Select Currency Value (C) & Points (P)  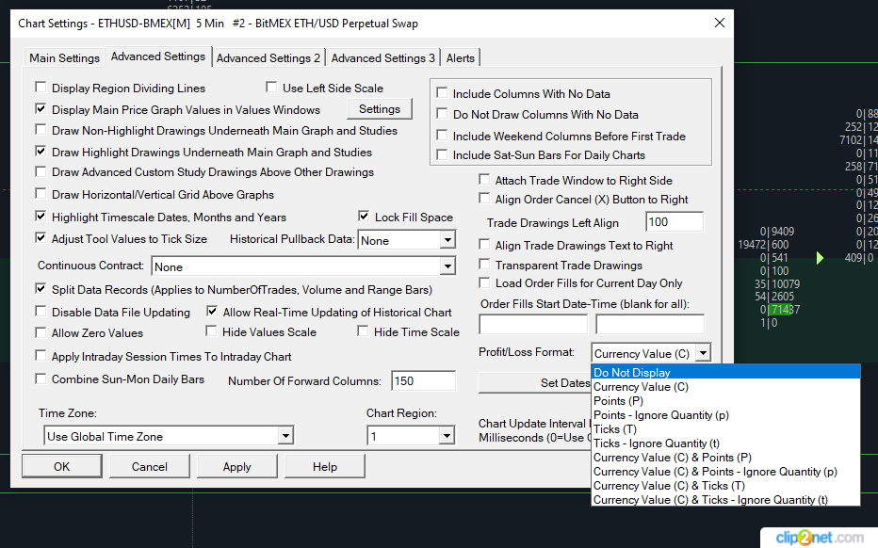[725, 458]
